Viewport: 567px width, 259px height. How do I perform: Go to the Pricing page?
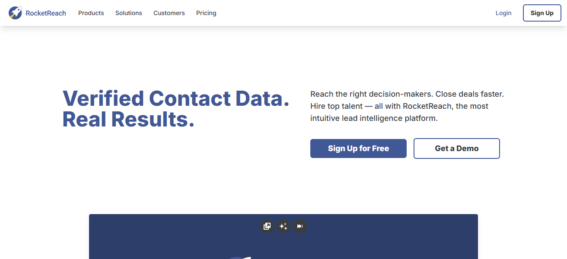(206, 13)
